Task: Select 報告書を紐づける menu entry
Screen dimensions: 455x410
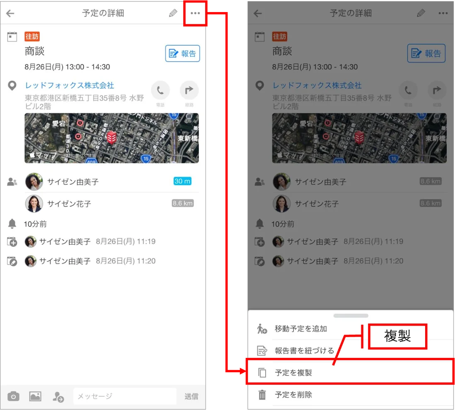Action: [351, 350]
